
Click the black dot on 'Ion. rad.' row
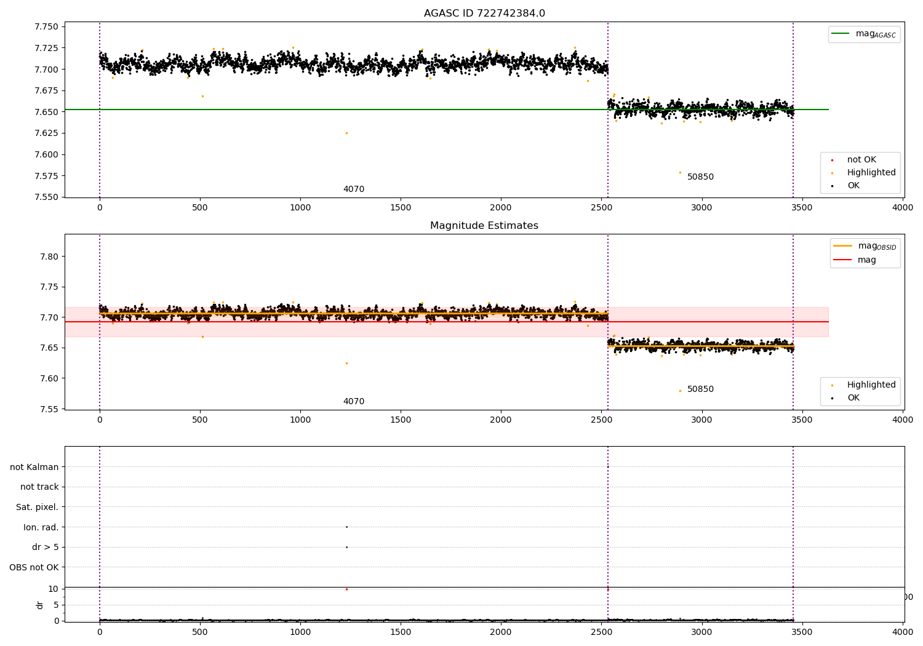(346, 527)
